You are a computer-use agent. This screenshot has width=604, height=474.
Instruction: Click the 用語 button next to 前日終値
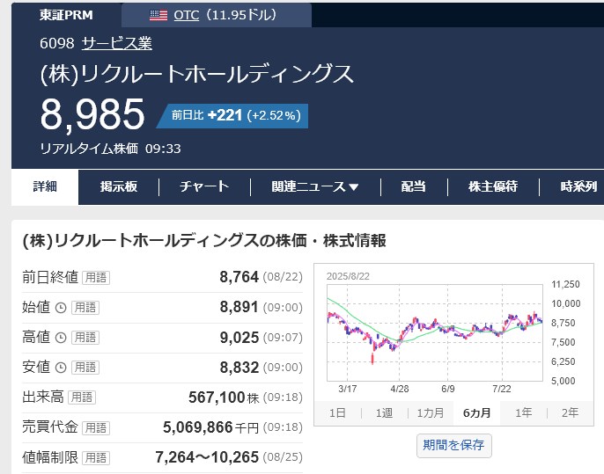pyautogui.click(x=96, y=277)
